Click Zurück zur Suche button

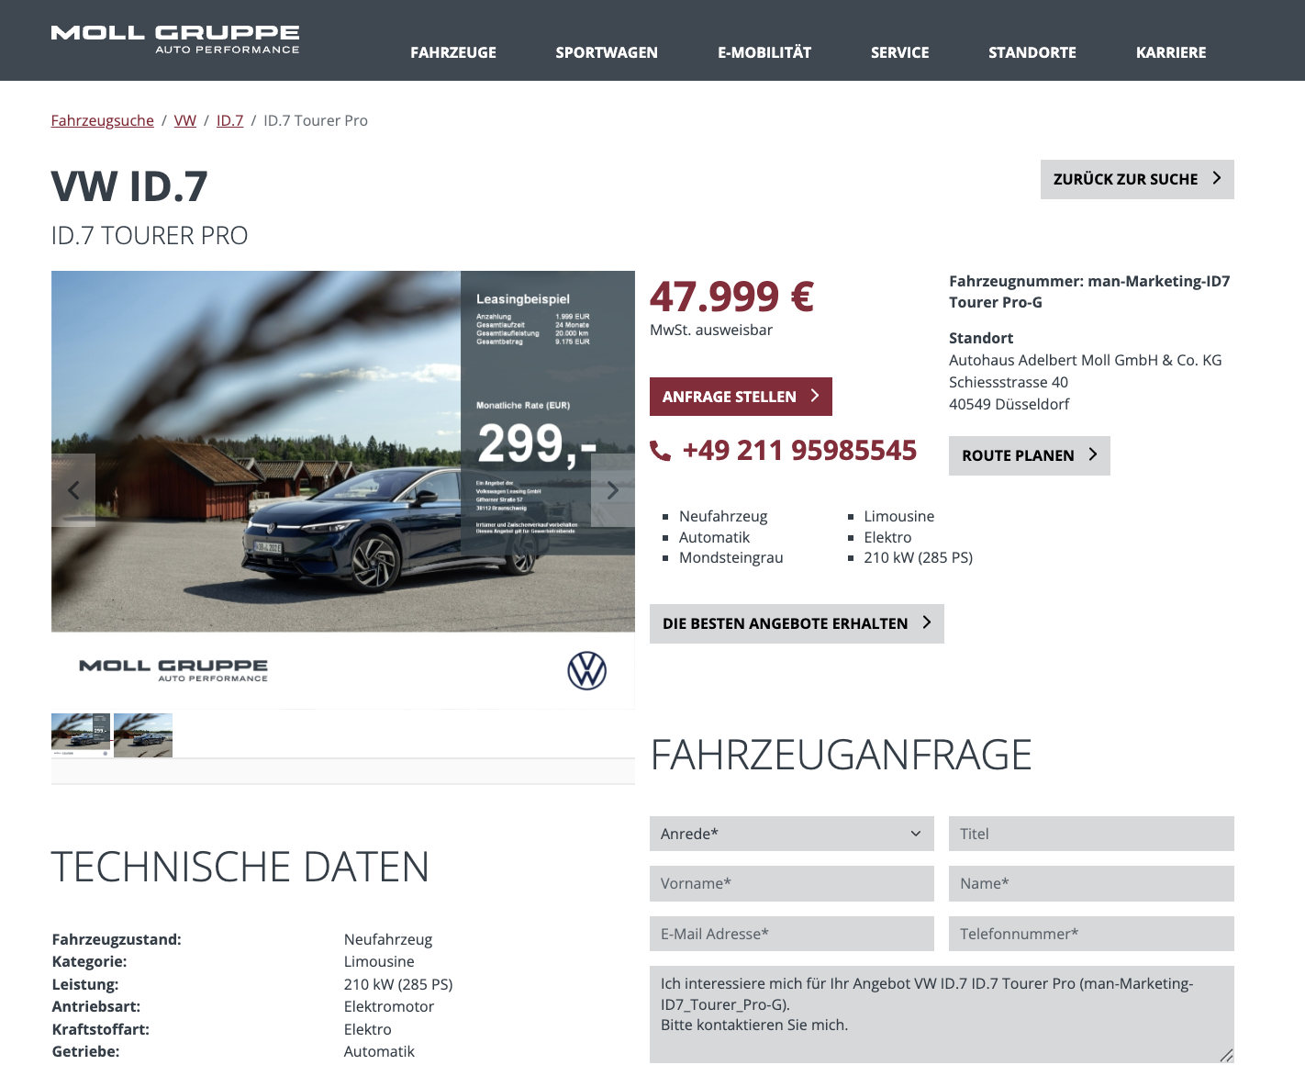click(1136, 179)
